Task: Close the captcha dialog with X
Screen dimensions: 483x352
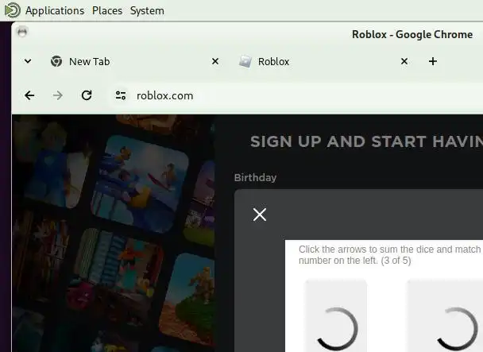Action: (259, 215)
